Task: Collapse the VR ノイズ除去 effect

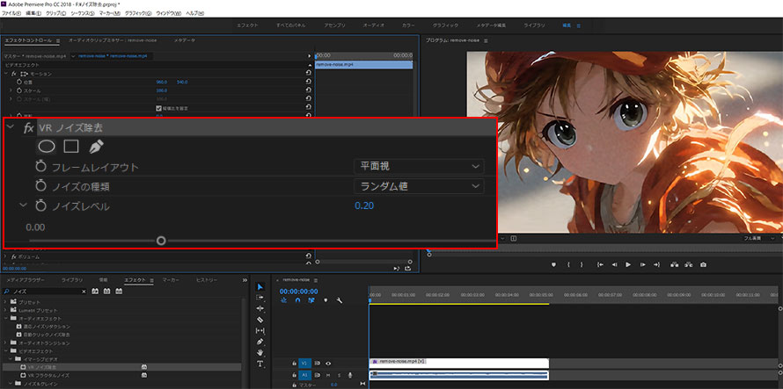Action: tap(11, 127)
